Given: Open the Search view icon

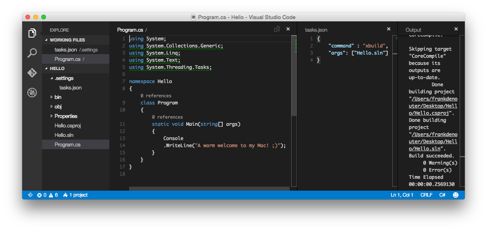Looking at the screenshot, I should (x=32, y=53).
